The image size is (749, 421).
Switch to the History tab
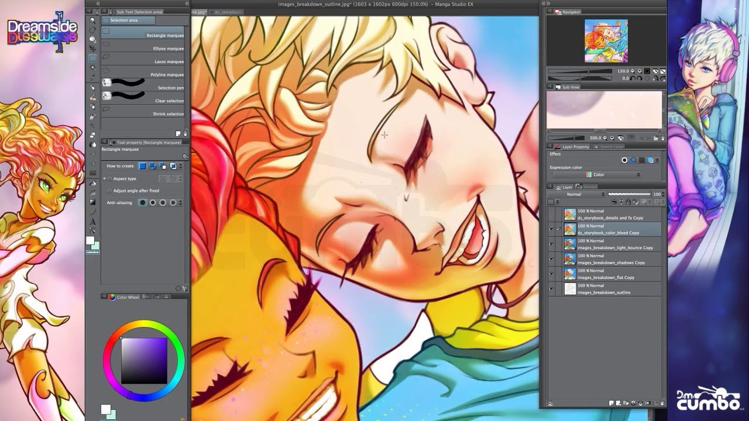tap(586, 187)
